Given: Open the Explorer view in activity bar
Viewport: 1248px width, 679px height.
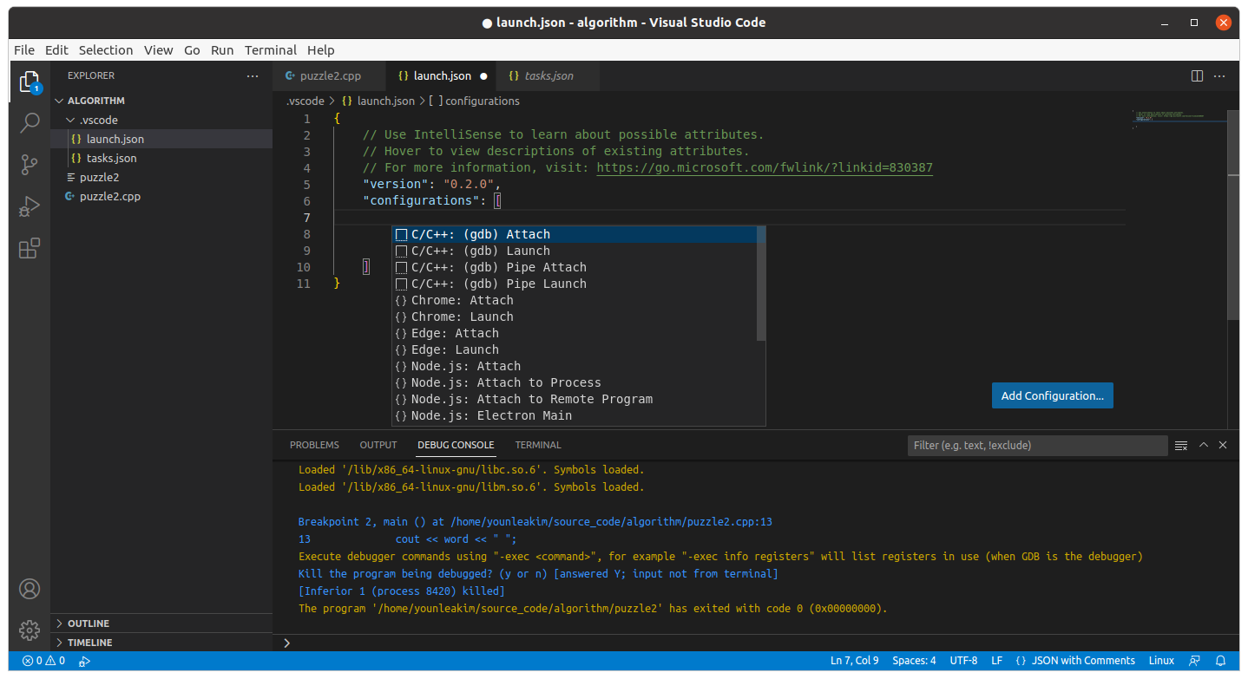Looking at the screenshot, I should point(30,82).
